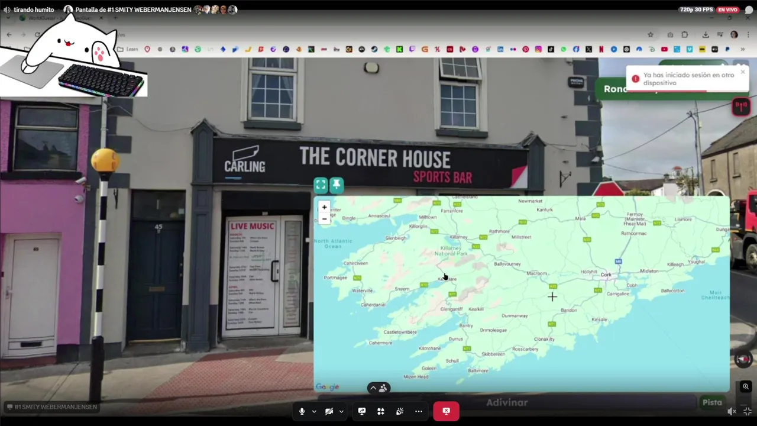
Task: Open the Pinterest bookmark
Action: (526, 49)
